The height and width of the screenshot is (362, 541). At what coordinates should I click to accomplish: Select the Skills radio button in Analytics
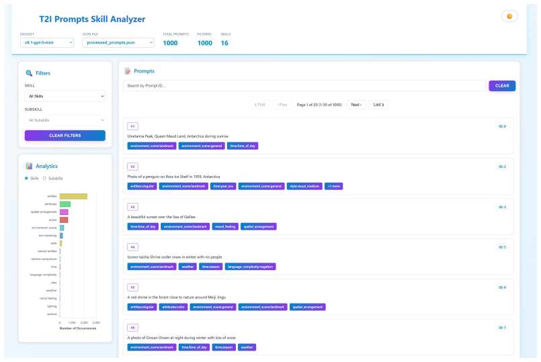tap(26, 178)
